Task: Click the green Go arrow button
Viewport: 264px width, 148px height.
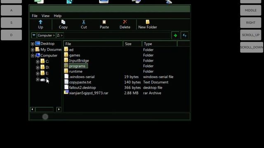Action: pyautogui.click(x=175, y=35)
